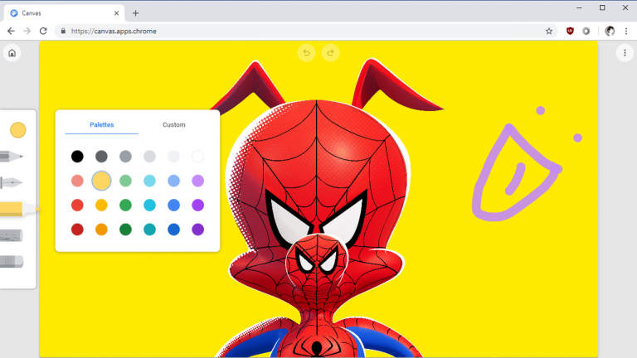Screen dimensions: 637x358
Task: Pick the medium green swatch
Action: 125,205
